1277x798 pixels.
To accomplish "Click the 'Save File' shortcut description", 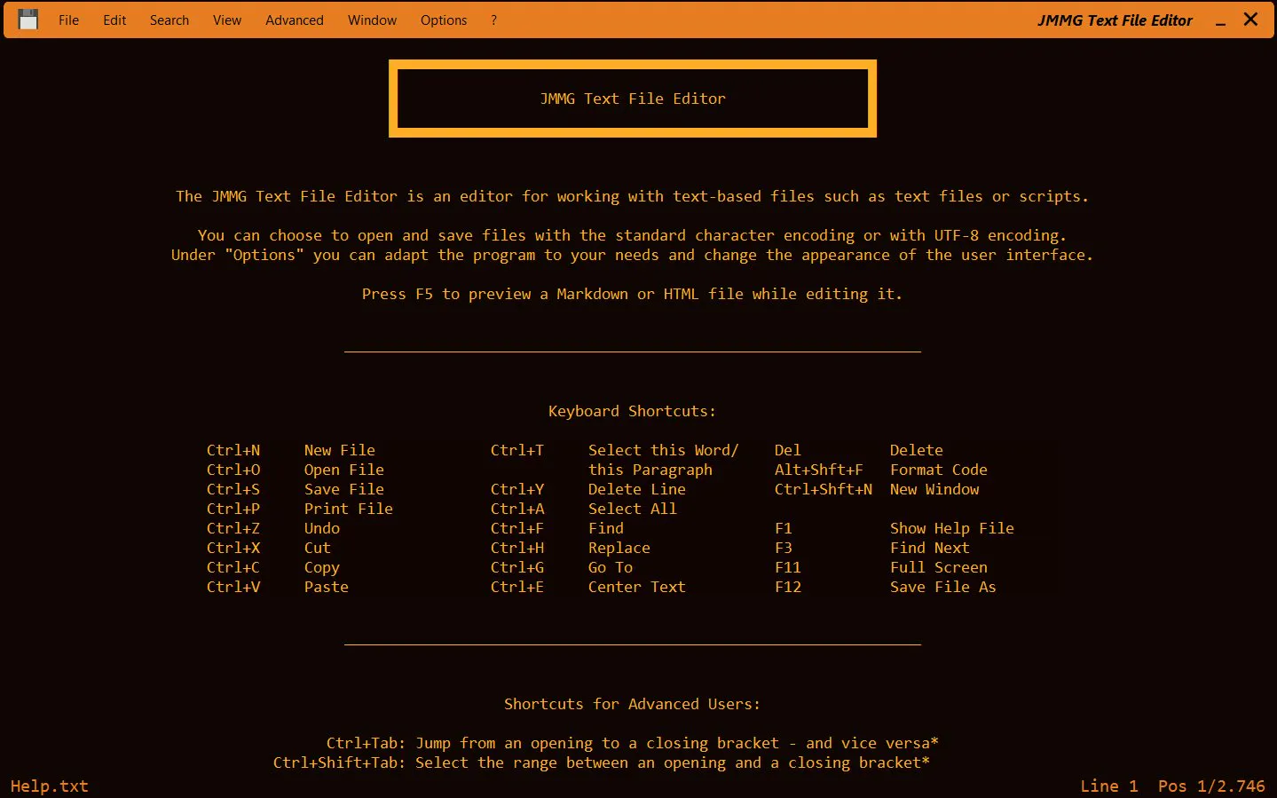I will [344, 489].
